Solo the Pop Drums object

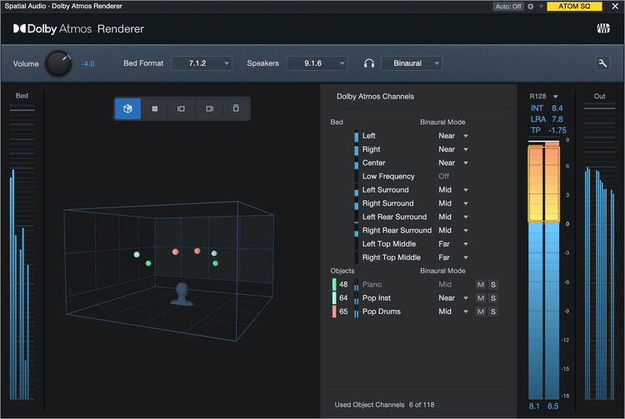tap(493, 312)
